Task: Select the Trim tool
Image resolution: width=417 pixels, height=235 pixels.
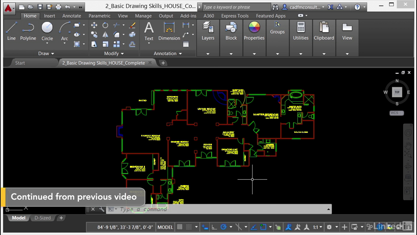Action: tap(116, 25)
